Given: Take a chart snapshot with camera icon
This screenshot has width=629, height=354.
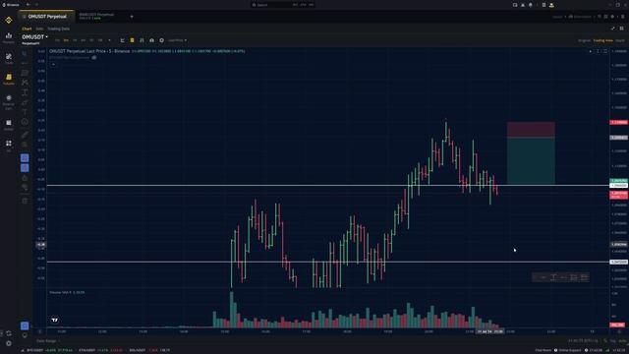Looking at the screenshot, I should 151,40.
